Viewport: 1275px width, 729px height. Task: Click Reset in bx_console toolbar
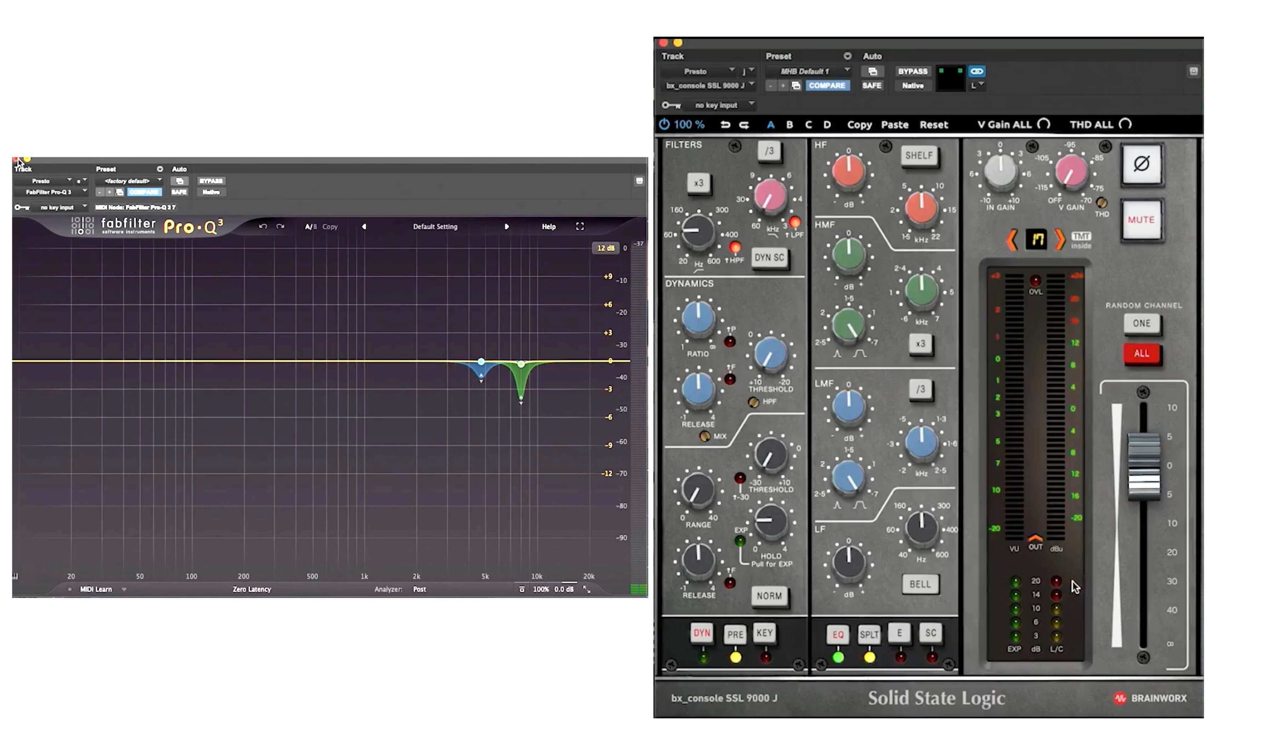933,125
